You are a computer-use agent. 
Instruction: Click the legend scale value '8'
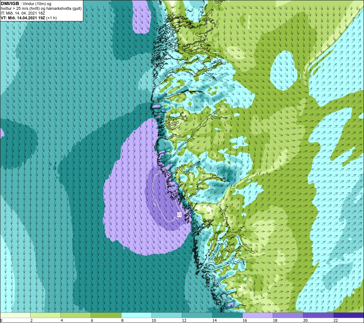(122, 321)
